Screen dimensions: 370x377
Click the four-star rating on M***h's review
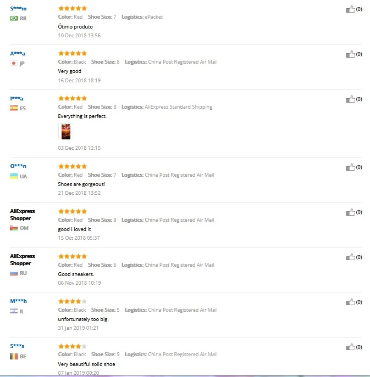coord(72,301)
